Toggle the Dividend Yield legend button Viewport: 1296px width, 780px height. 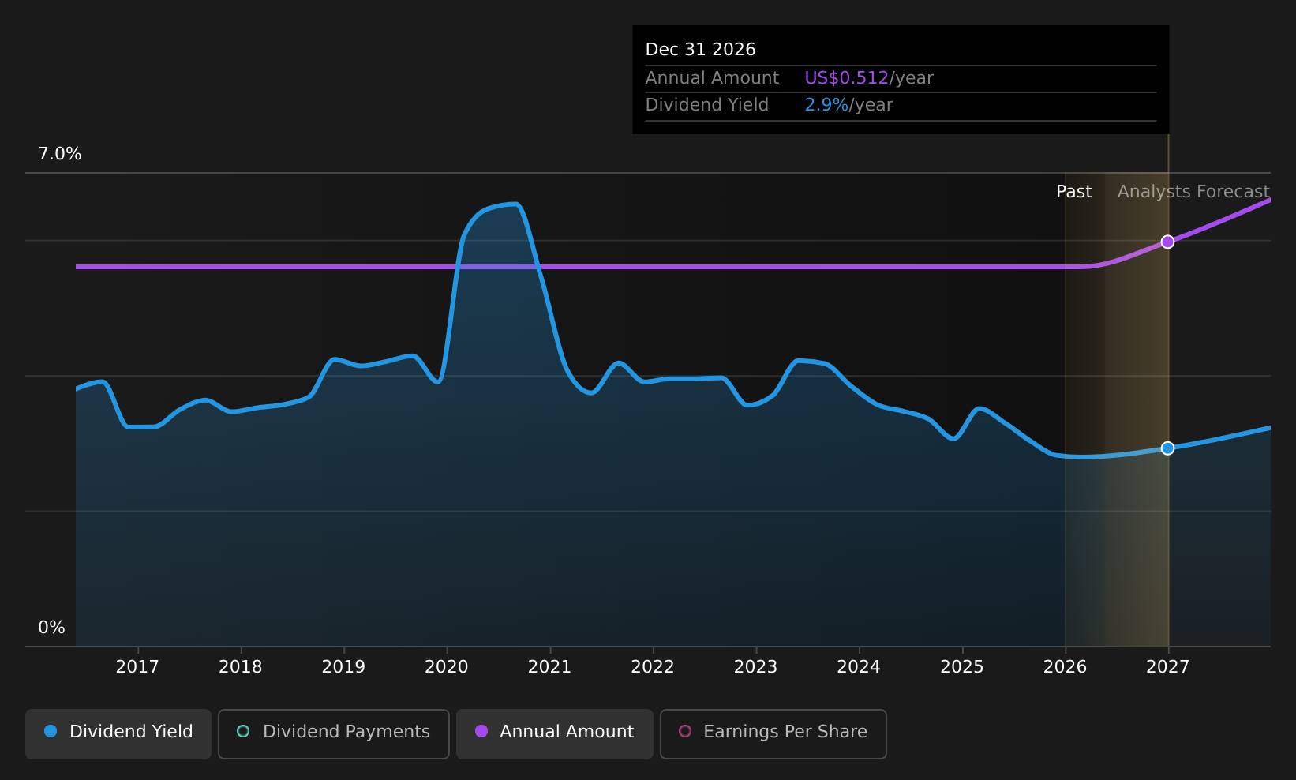point(118,733)
